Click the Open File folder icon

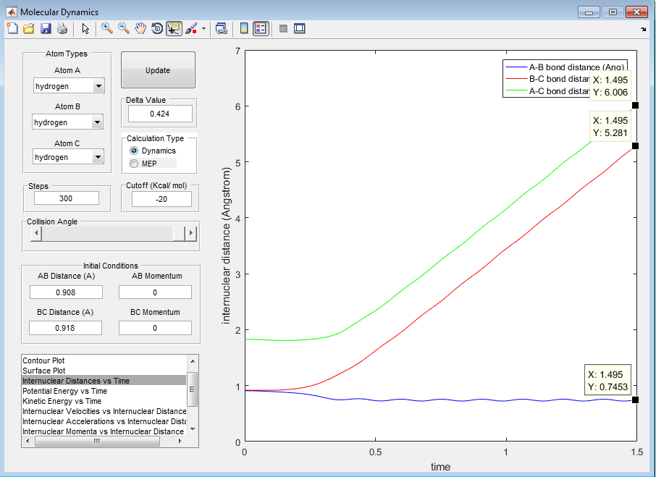(x=29, y=28)
